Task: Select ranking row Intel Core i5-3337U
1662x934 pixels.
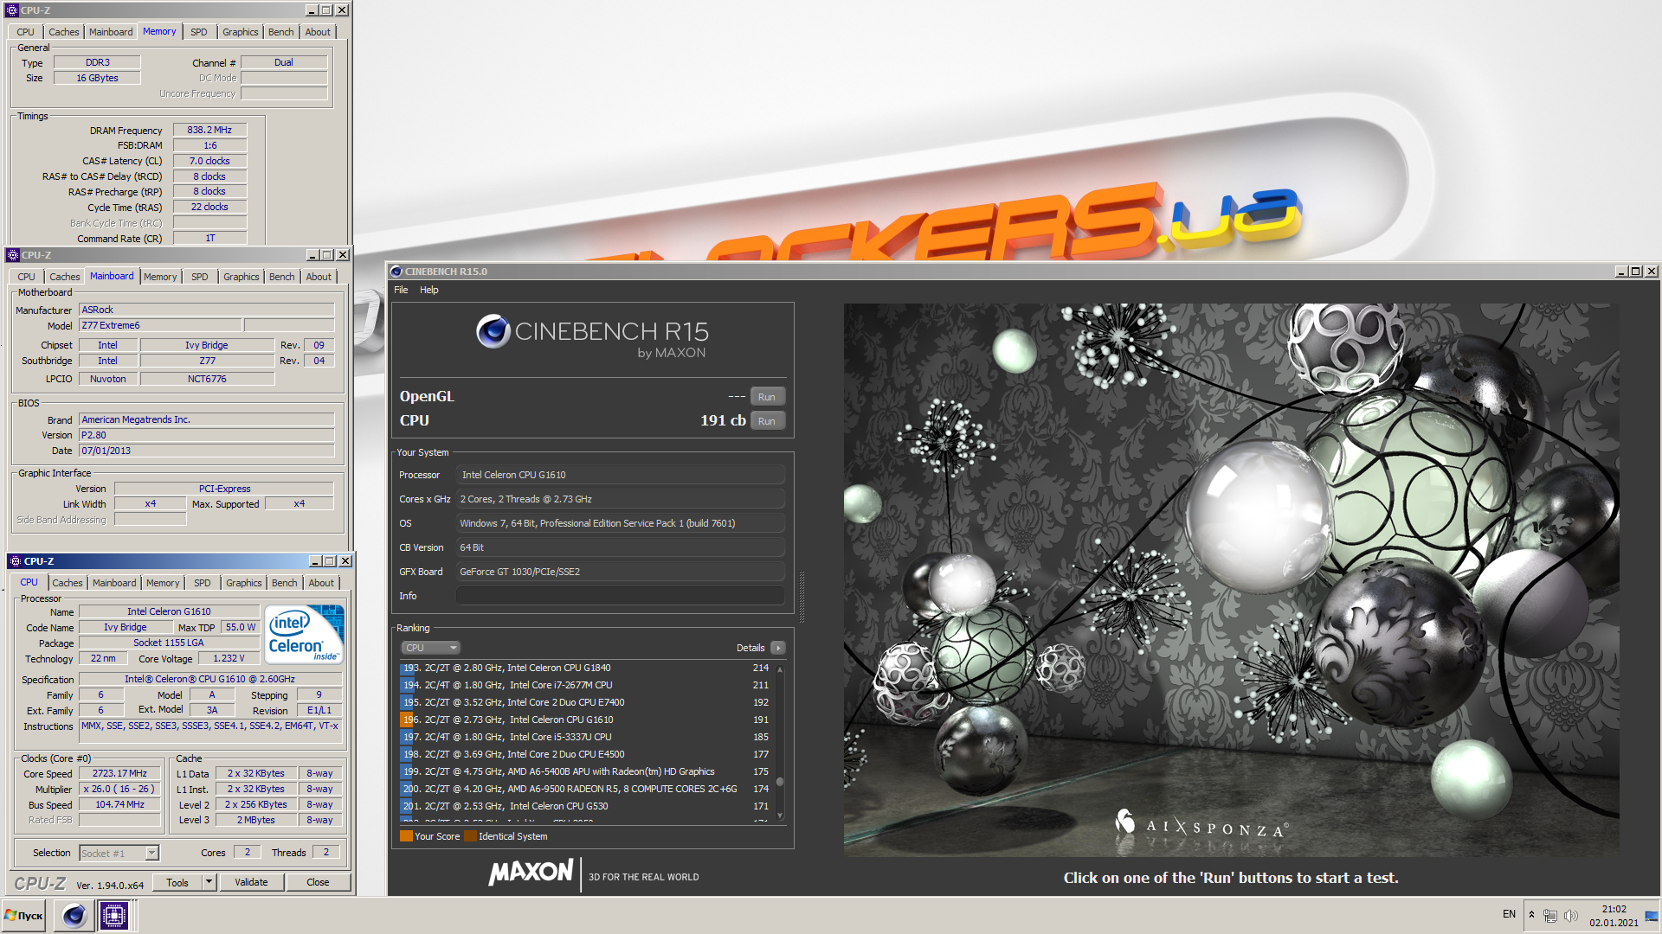Action: (x=585, y=737)
